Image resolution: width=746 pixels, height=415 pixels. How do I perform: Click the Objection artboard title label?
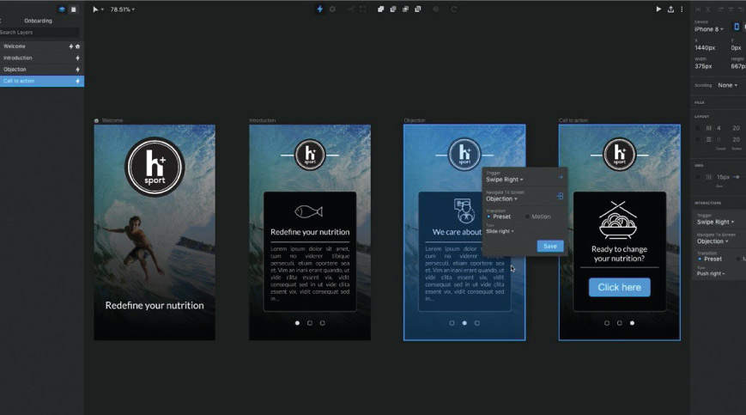click(415, 120)
